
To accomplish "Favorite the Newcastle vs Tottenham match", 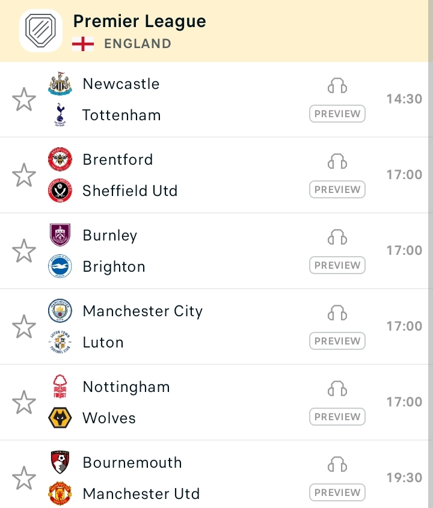I will [24, 99].
